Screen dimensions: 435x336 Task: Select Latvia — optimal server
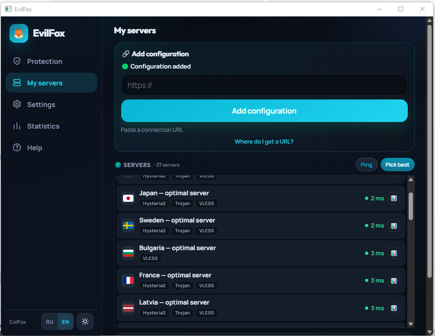tap(261, 308)
